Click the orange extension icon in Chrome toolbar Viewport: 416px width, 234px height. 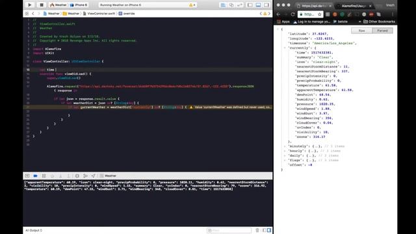(335, 14)
